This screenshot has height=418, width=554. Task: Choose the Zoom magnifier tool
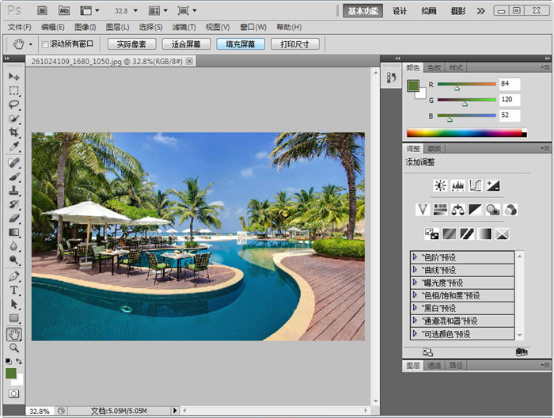click(13, 348)
